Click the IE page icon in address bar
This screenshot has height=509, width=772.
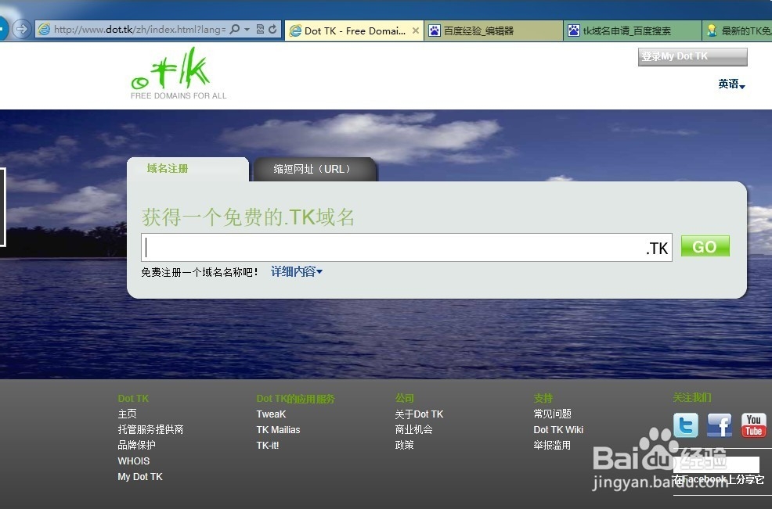coord(45,30)
